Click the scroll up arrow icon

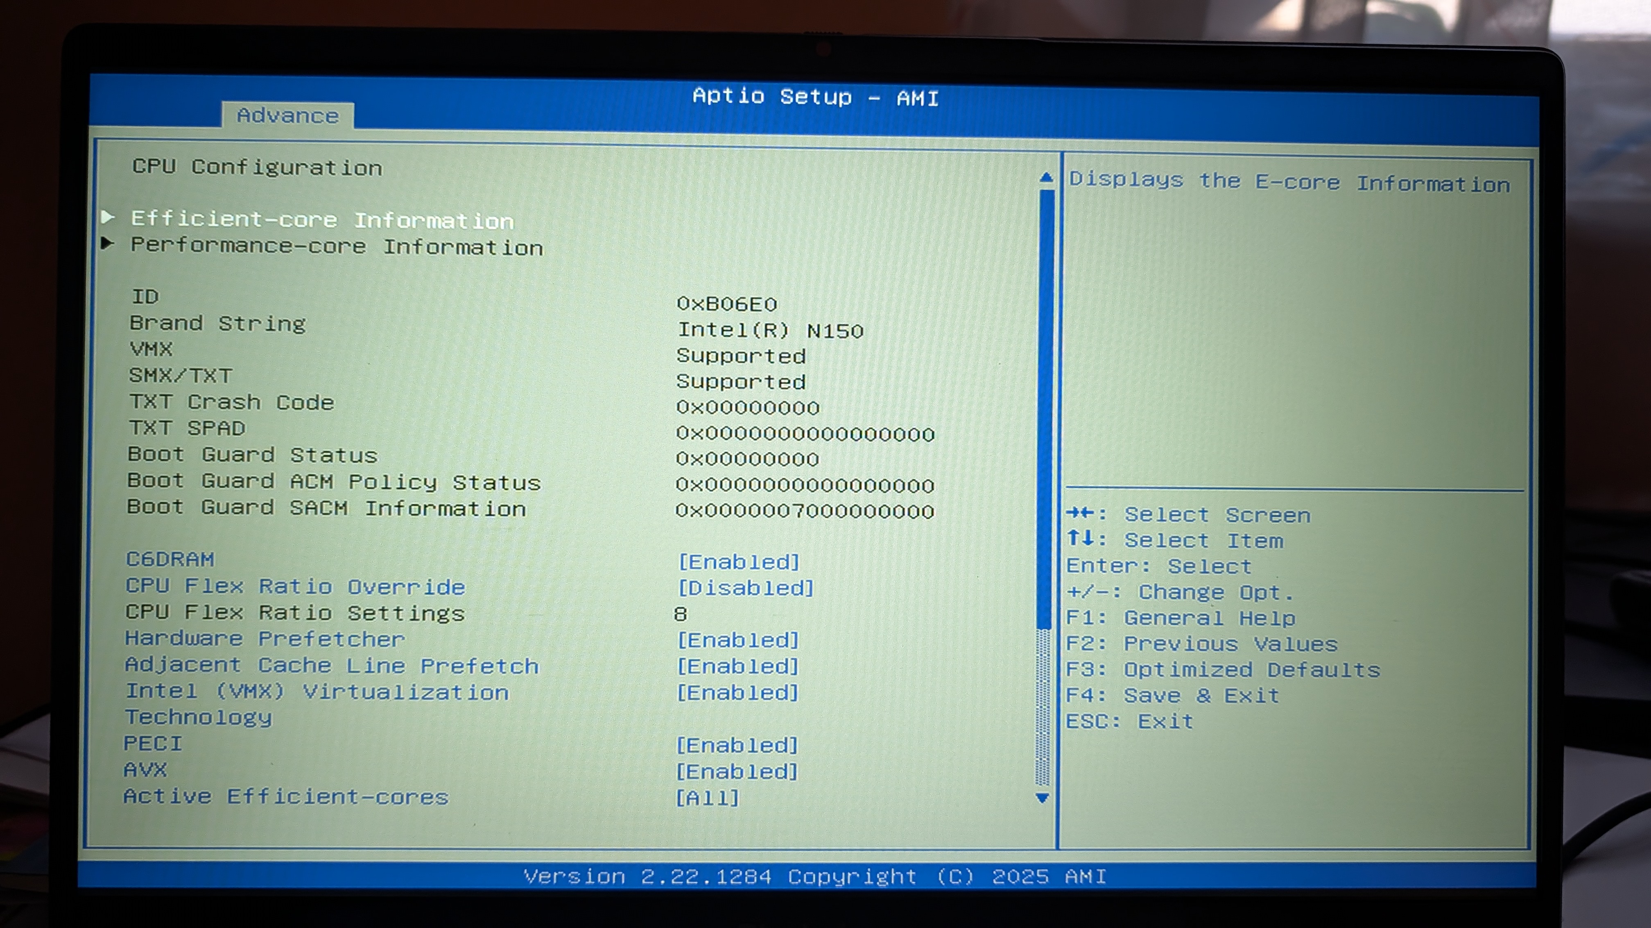pos(1046,178)
